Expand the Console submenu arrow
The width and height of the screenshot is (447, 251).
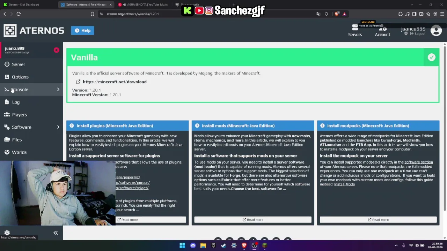coord(58,90)
